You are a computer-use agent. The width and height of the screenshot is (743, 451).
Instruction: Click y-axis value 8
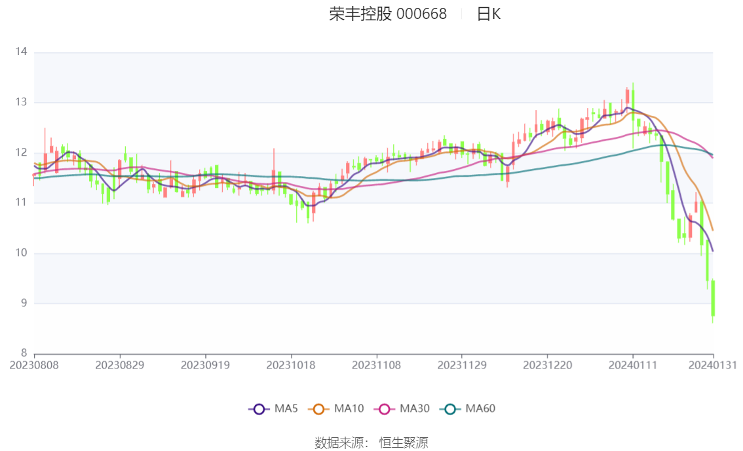coord(24,353)
